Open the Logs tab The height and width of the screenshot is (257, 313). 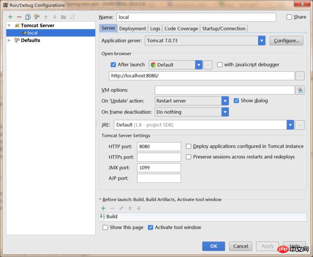155,29
